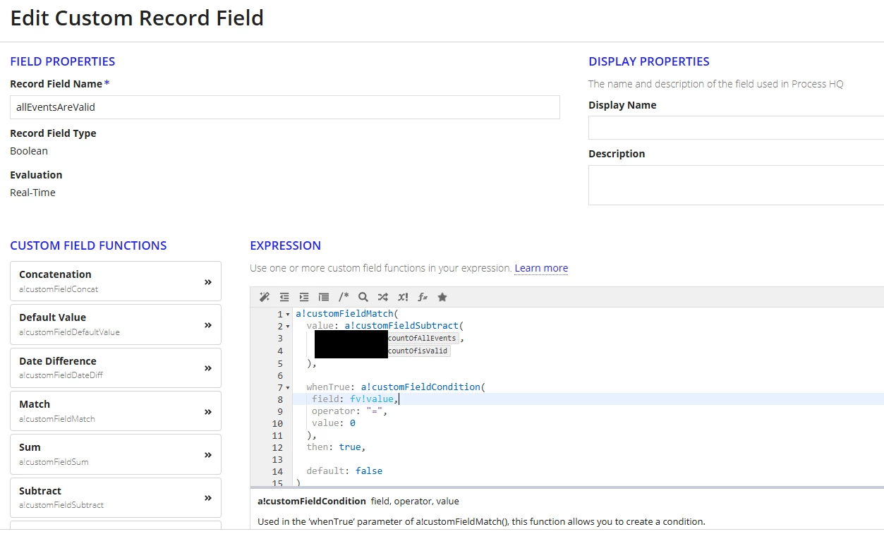This screenshot has width=884, height=534.
Task: Toggle comment with the /* icon
Action: point(344,297)
